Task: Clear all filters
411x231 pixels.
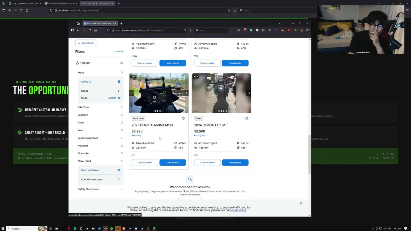Action: coord(119,52)
